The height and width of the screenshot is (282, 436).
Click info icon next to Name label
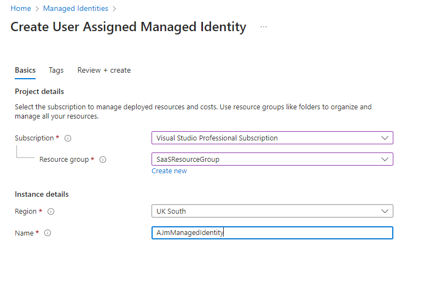[x=48, y=233]
